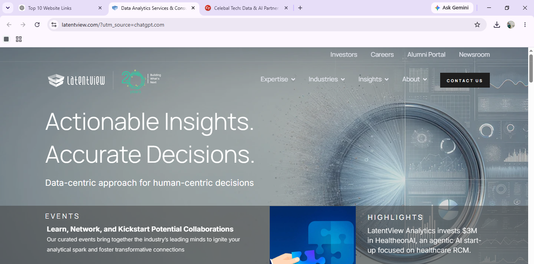Click the 'Accurate Decisions.' headline
Viewport: 534px width, 264px height.
[150, 154]
